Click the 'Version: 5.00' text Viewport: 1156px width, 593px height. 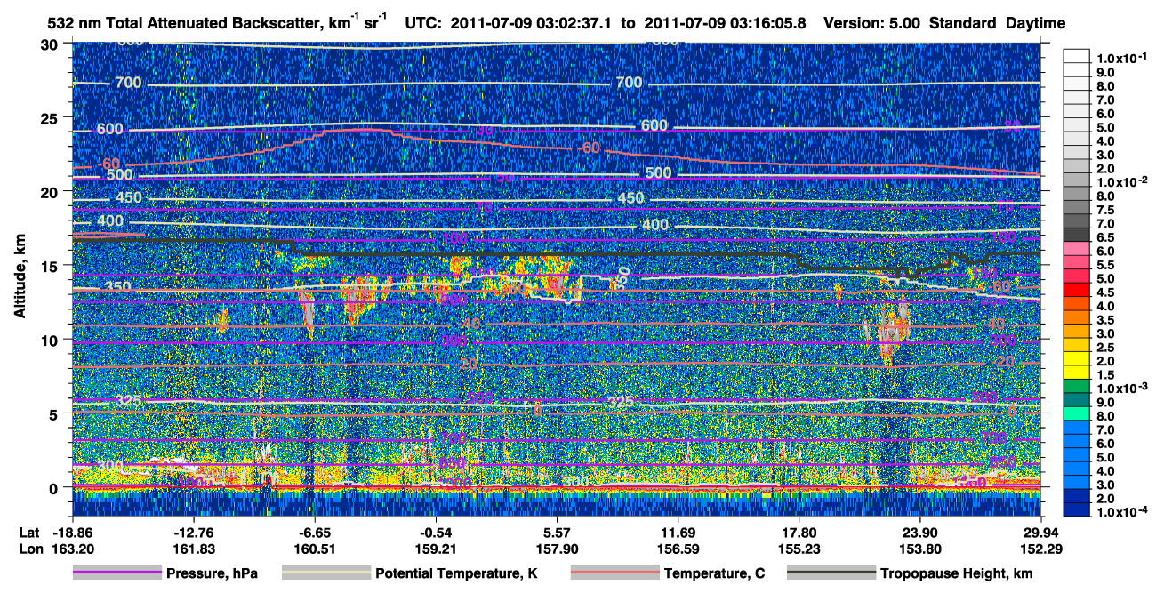tap(872, 23)
